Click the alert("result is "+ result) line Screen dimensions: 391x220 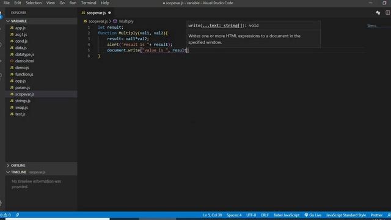coord(140,45)
